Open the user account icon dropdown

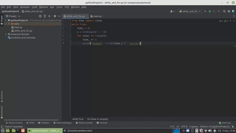pos(172,11)
